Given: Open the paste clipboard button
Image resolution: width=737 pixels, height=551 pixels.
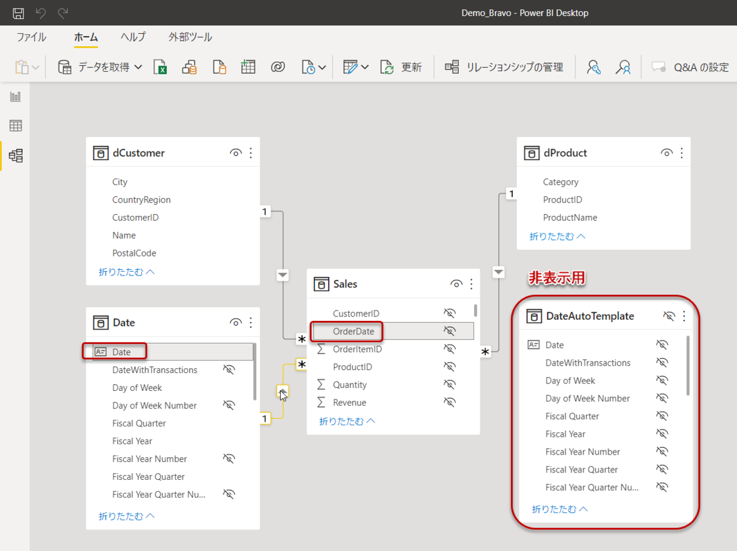Looking at the screenshot, I should click(x=22, y=67).
